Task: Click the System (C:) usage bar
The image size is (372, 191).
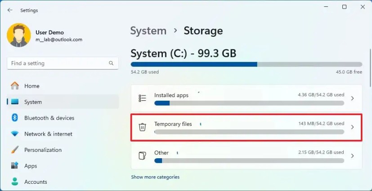Action: coord(246,64)
